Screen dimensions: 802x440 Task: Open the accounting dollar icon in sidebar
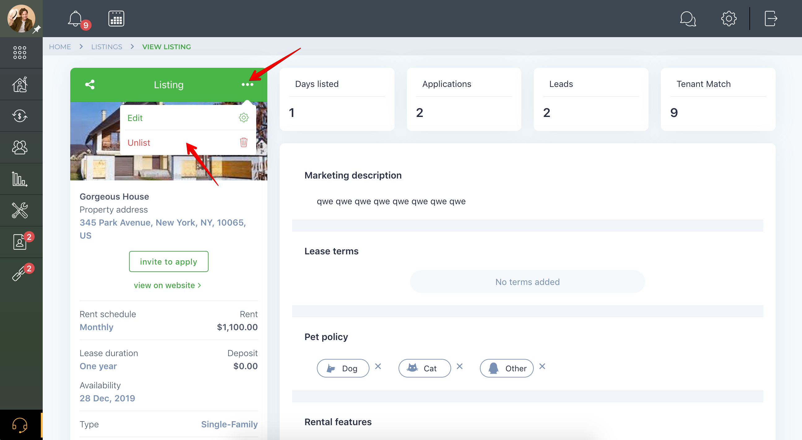point(20,116)
